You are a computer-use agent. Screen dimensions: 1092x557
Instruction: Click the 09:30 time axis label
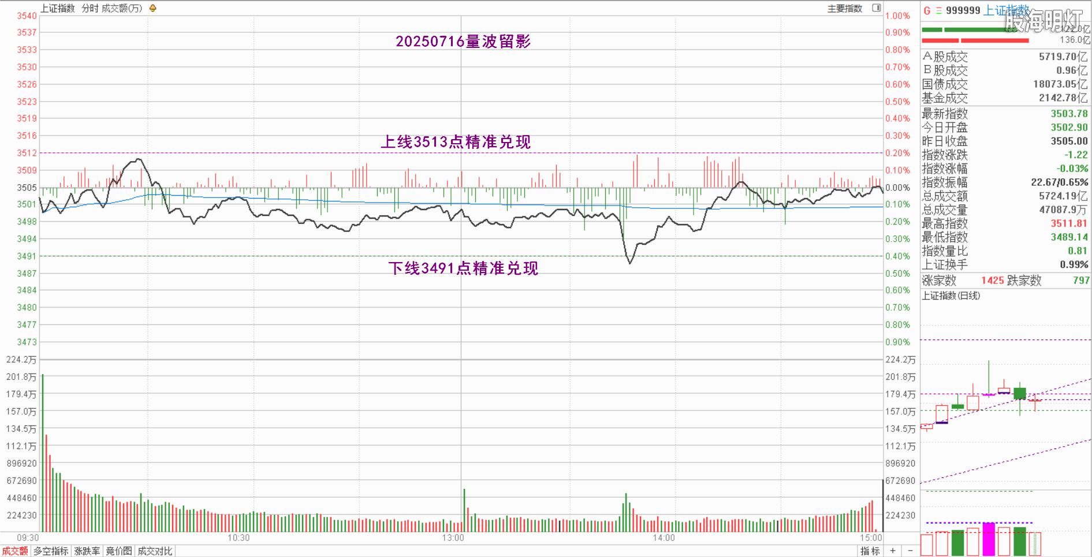point(28,538)
